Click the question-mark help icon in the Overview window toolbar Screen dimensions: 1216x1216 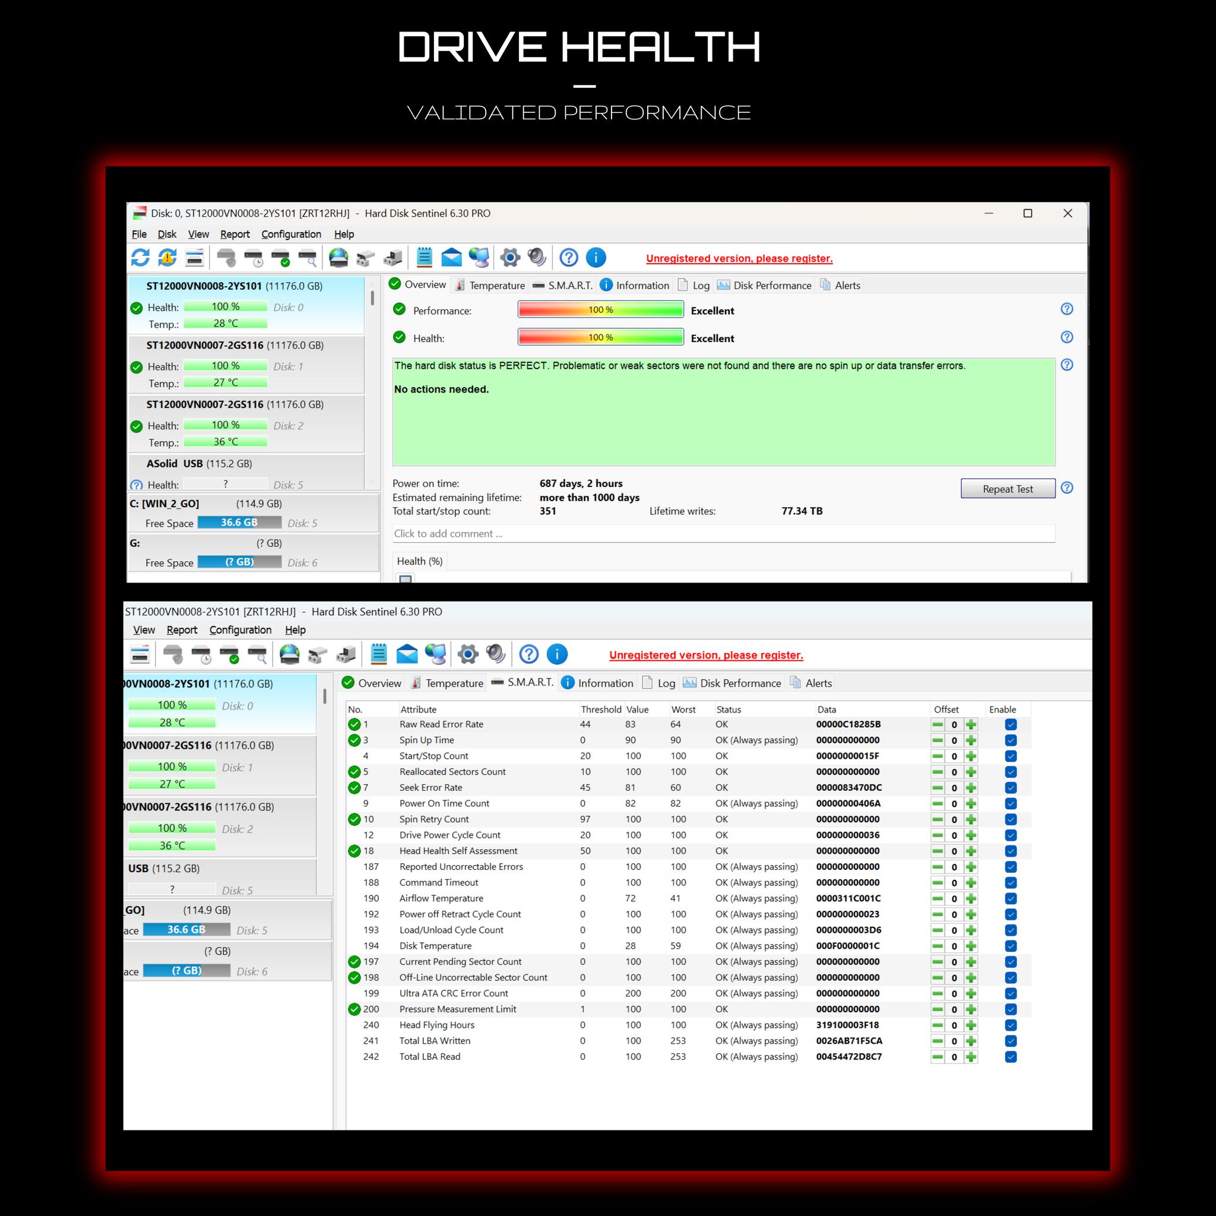click(569, 258)
